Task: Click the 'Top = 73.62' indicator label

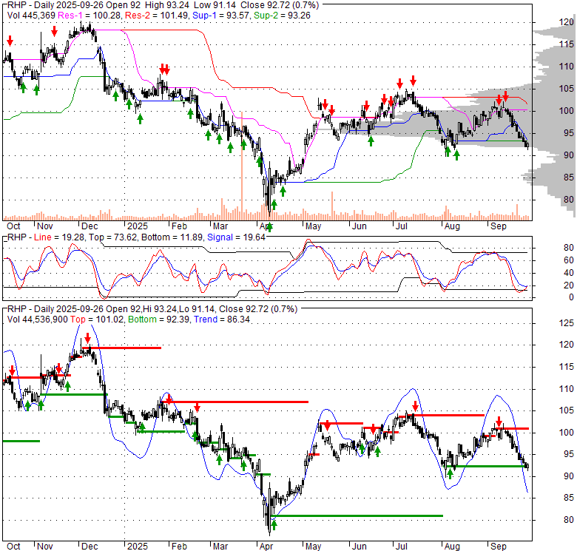Action: pyautogui.click(x=112, y=237)
